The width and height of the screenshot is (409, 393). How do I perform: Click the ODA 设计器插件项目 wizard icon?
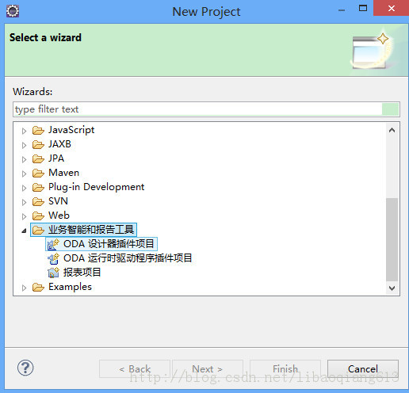(53, 244)
